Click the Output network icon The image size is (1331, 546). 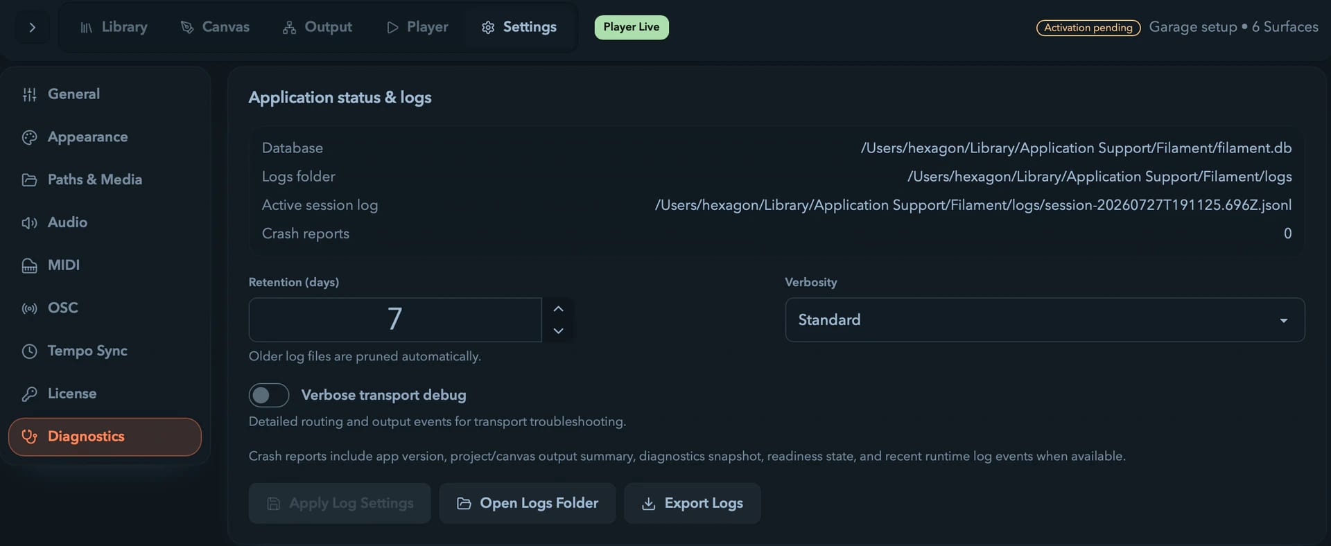(x=289, y=28)
